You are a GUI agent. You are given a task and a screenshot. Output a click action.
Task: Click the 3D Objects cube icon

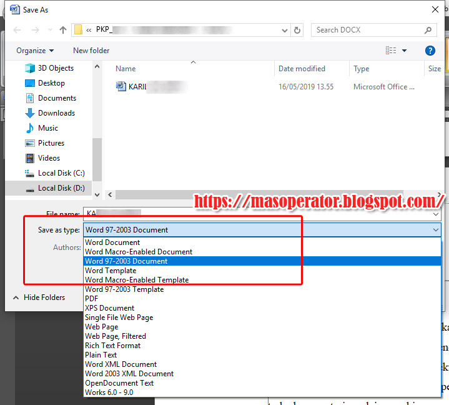pyautogui.click(x=30, y=68)
